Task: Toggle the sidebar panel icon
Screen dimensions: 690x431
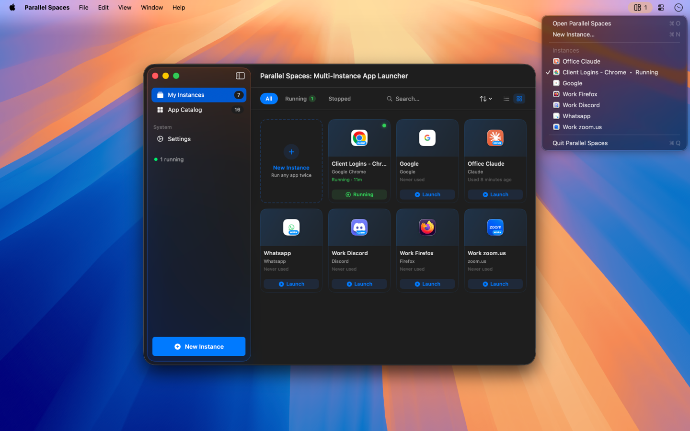Action: point(240,76)
